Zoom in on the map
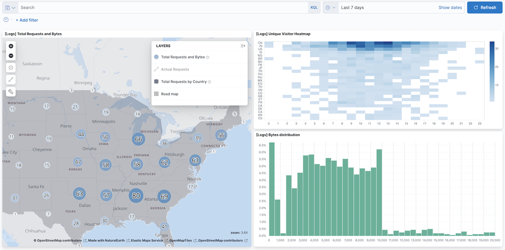 (x=11, y=46)
